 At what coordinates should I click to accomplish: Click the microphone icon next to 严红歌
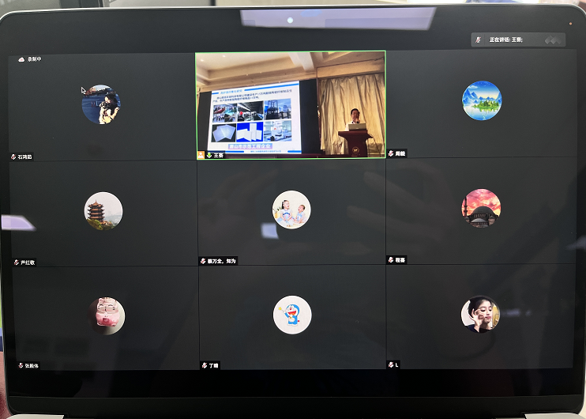coord(17,262)
